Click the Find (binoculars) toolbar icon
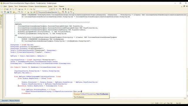 [x=31, y=9]
